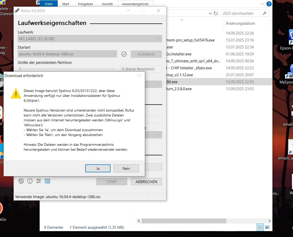
Task: Refresh the Explorer folder view
Action: click(216, 13)
